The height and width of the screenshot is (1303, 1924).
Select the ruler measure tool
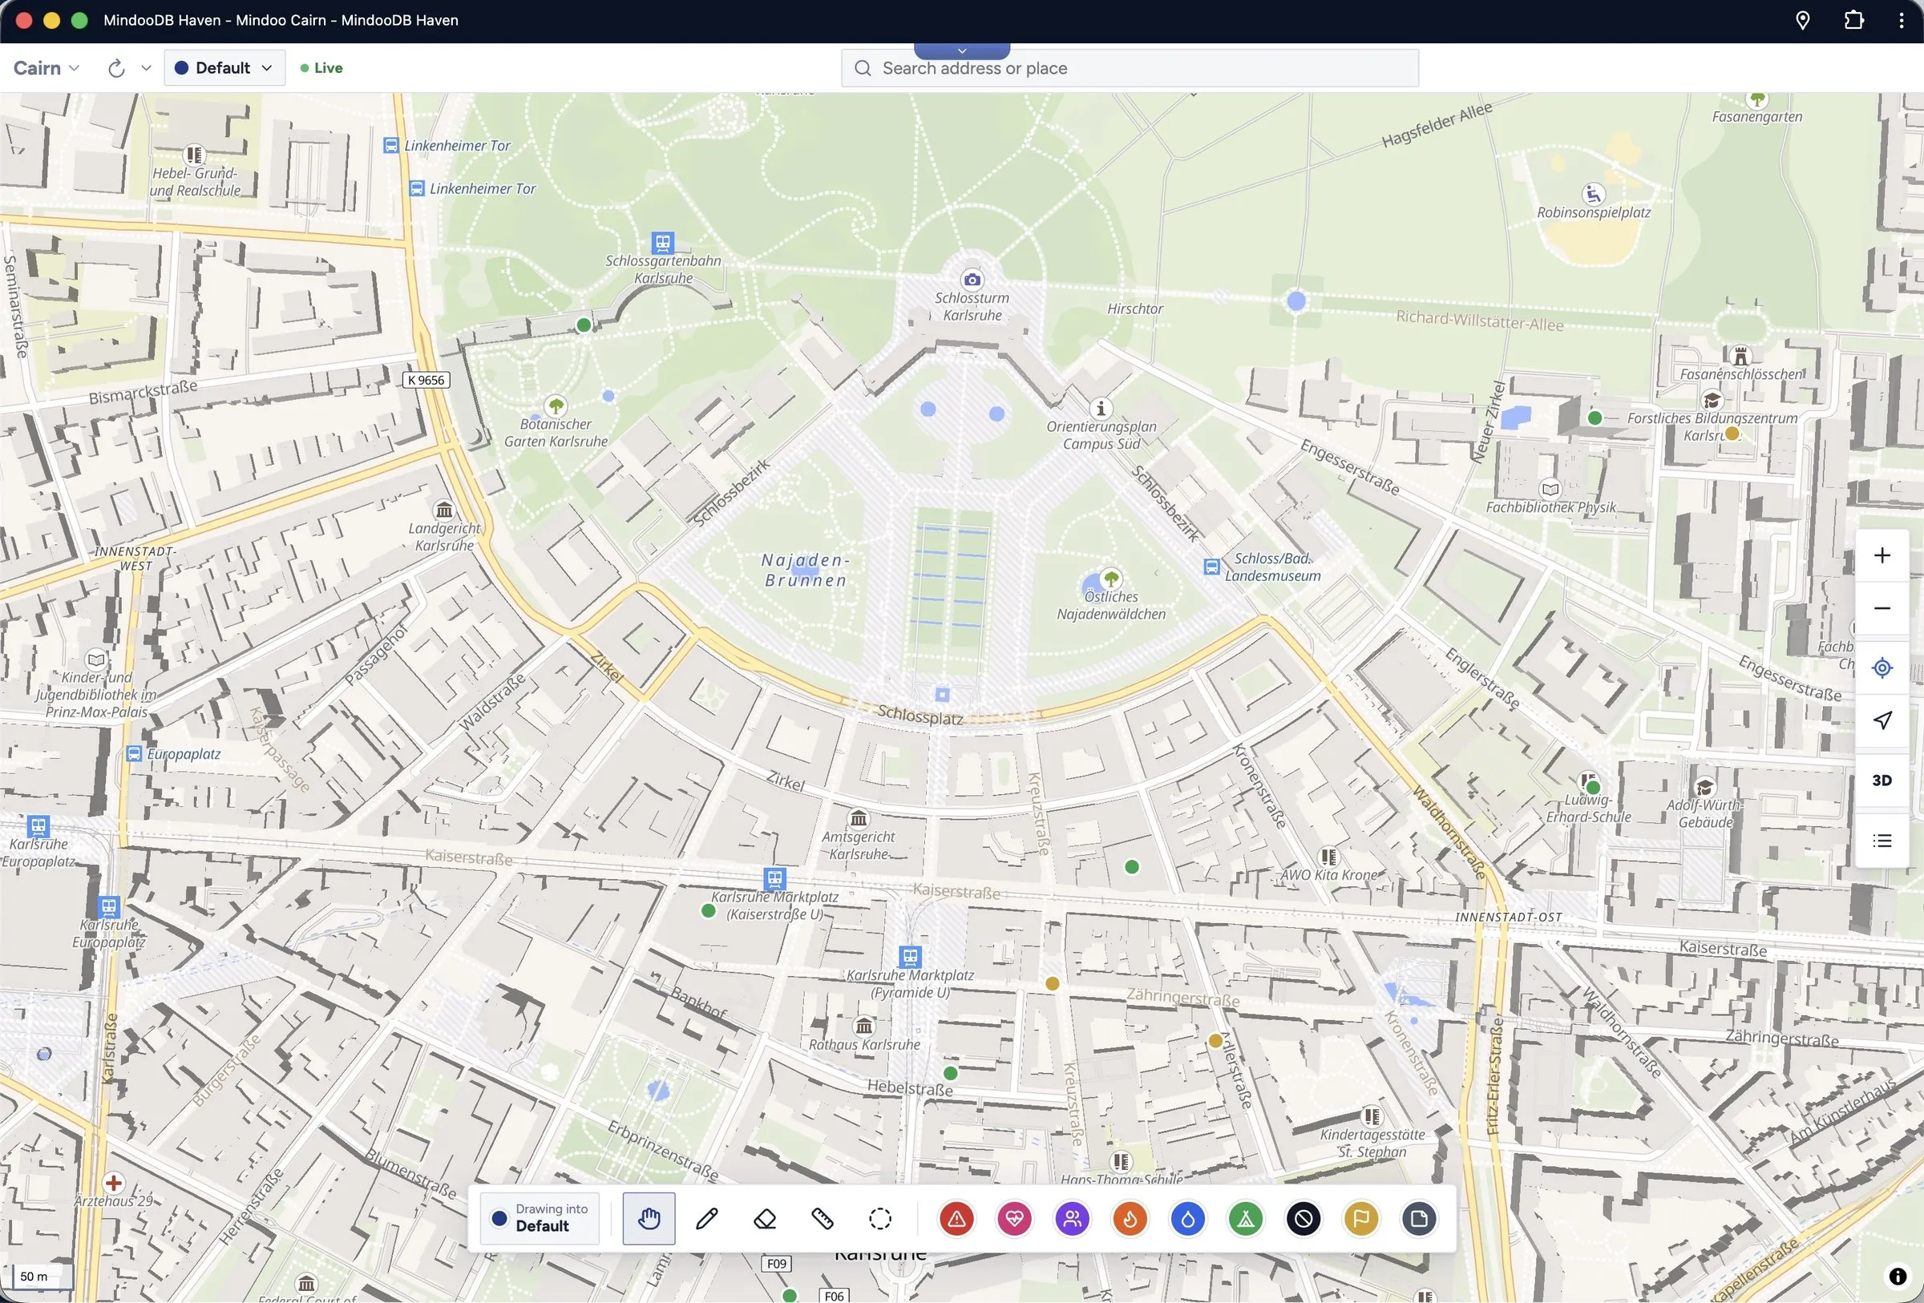pyautogui.click(x=822, y=1218)
